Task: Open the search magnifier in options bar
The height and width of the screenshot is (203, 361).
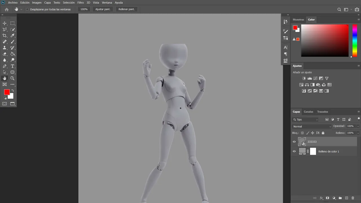Action: [339, 9]
